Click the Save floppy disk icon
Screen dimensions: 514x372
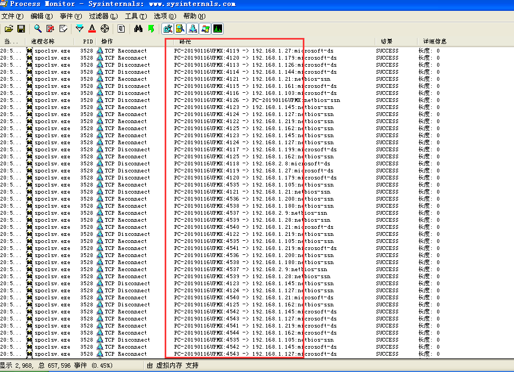click(x=21, y=29)
